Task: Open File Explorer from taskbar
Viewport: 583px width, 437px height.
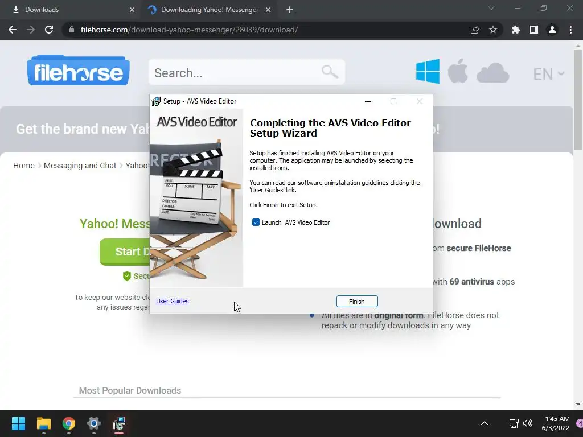Action: pos(43,423)
